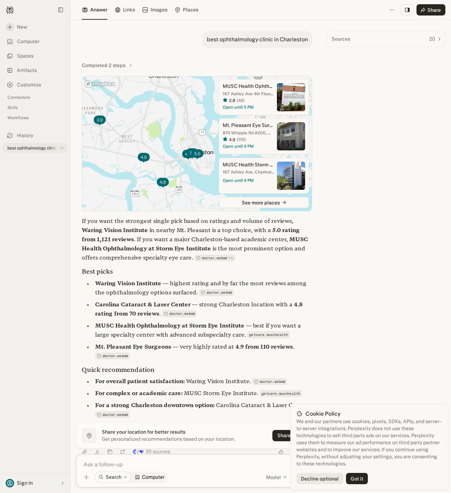The height and width of the screenshot is (493, 451).
Task: Switch to the Places tab
Action: [x=187, y=10]
